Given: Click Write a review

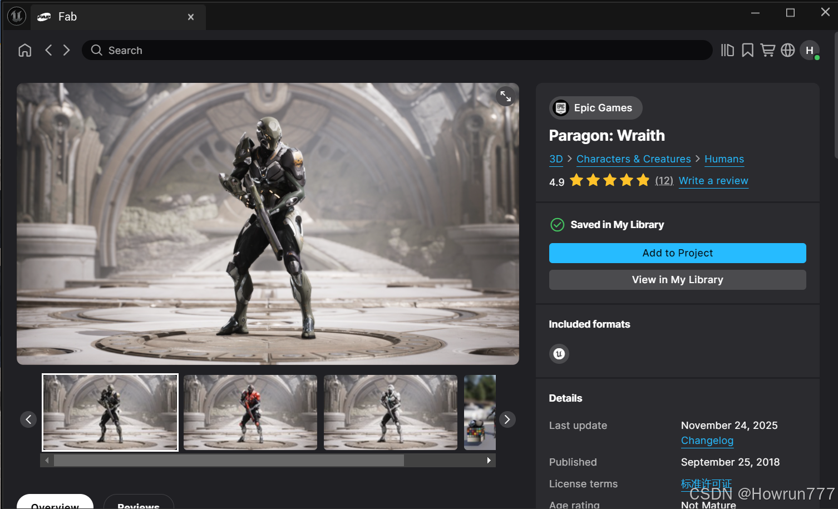Looking at the screenshot, I should coord(713,181).
